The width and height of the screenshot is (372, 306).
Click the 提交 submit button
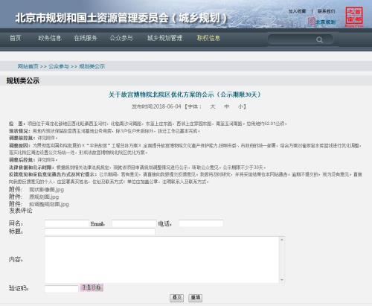(x=176, y=298)
